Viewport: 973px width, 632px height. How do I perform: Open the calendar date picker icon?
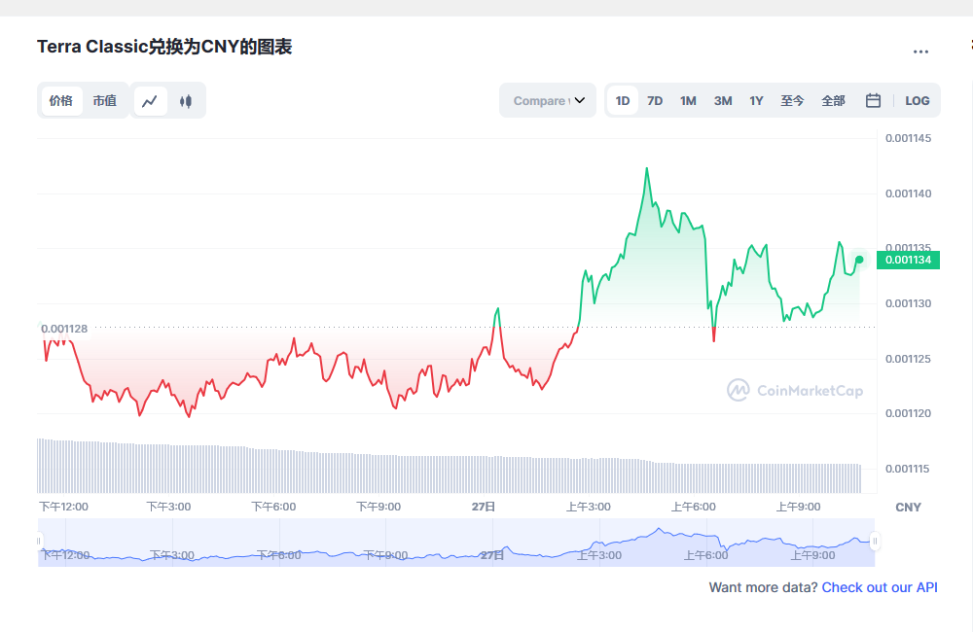coord(873,100)
